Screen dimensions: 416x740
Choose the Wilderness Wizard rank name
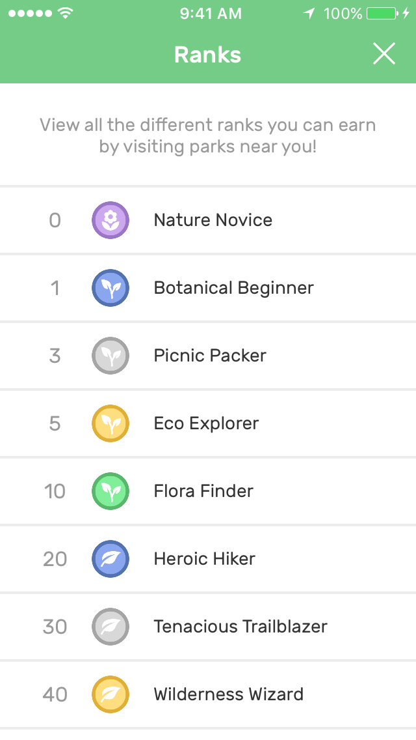click(x=228, y=694)
